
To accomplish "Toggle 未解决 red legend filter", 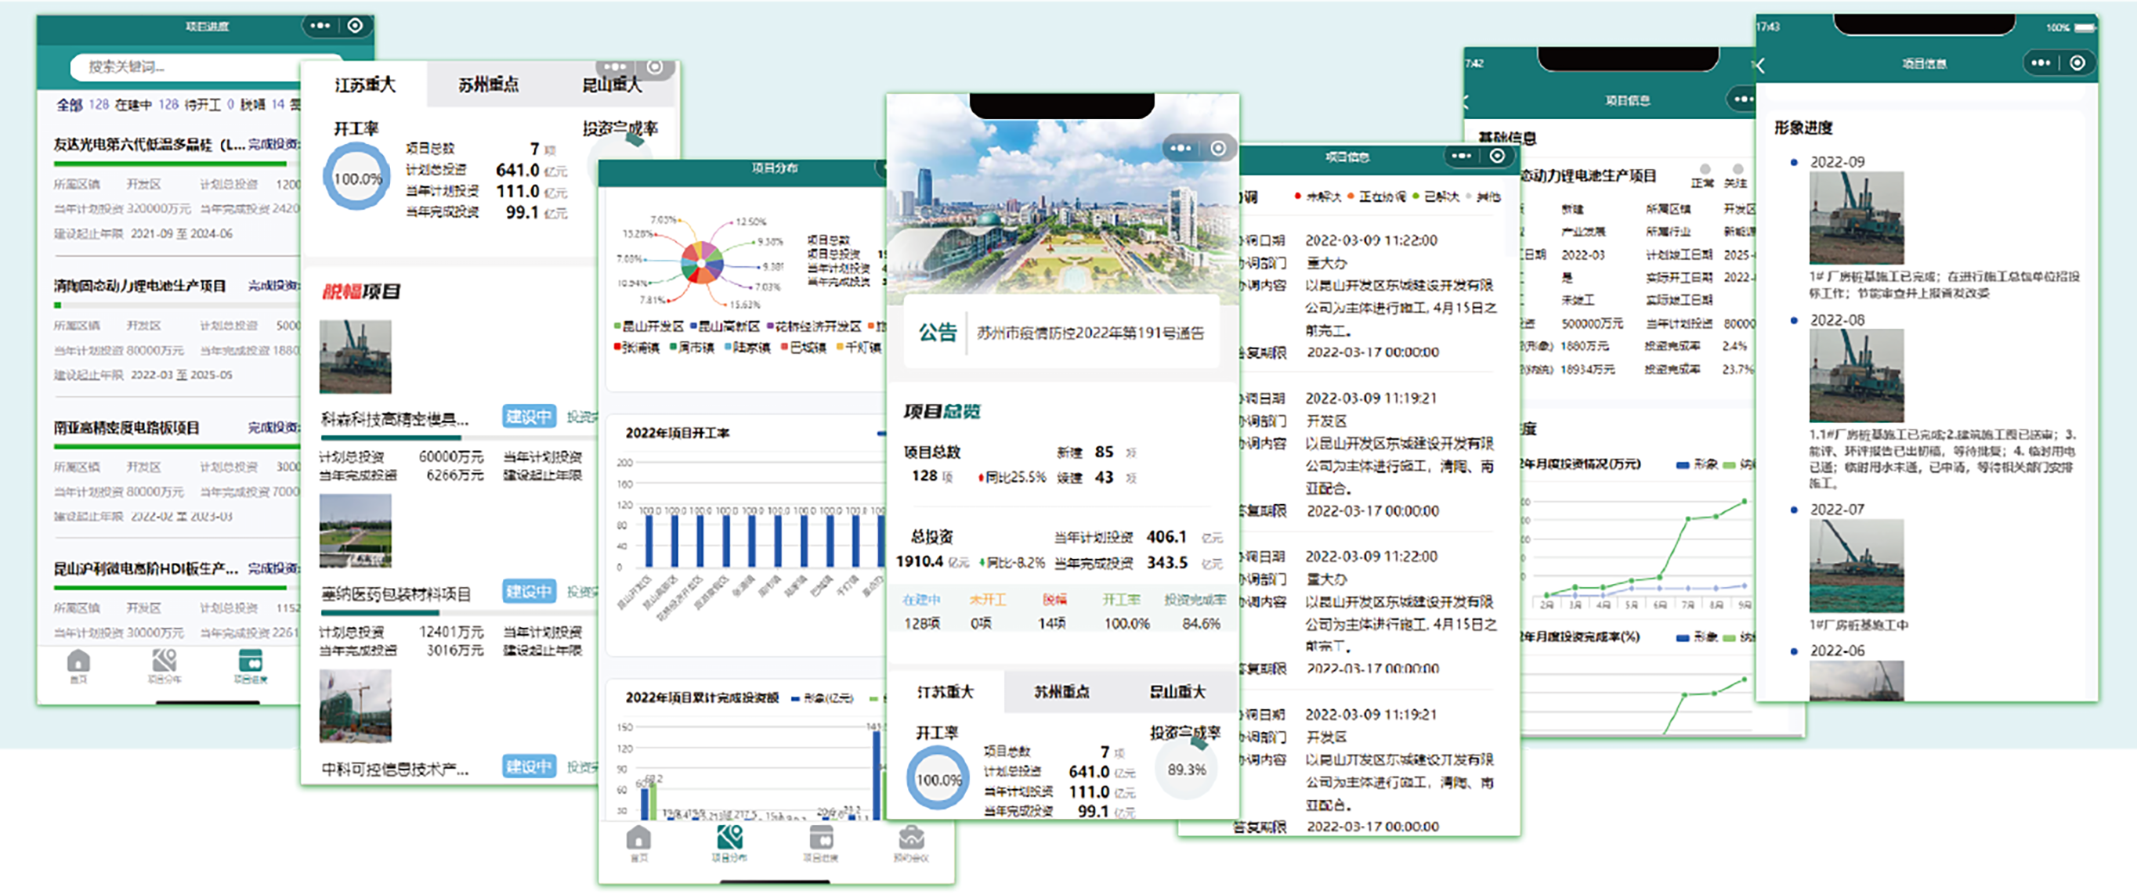I will pos(1318,196).
